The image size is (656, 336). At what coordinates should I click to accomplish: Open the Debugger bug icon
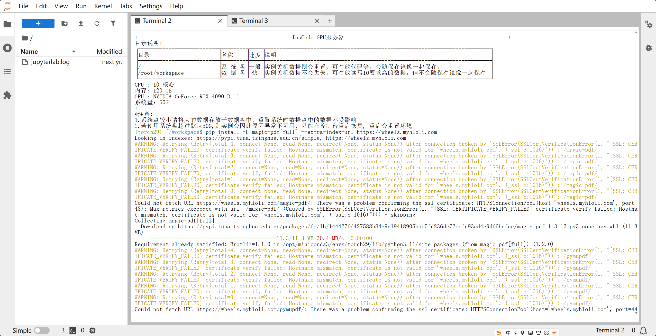pyautogui.click(x=648, y=48)
